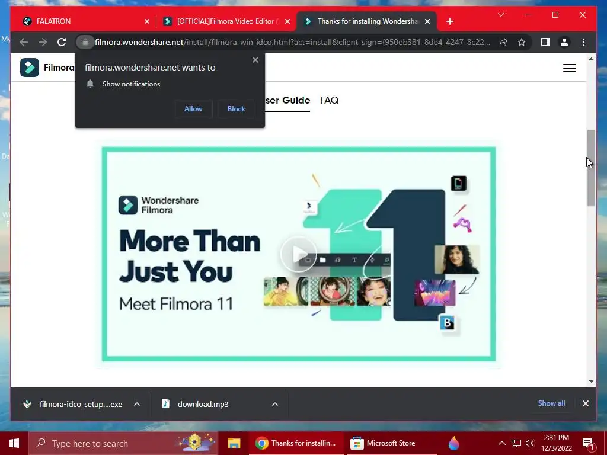Screen dimensions: 607x455
Task: Open volume control tray icon
Action: 530,443
